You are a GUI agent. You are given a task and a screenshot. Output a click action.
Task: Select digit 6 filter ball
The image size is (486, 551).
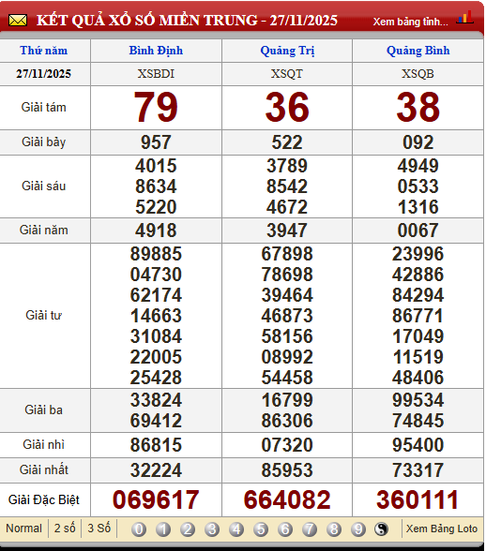[x=285, y=529]
